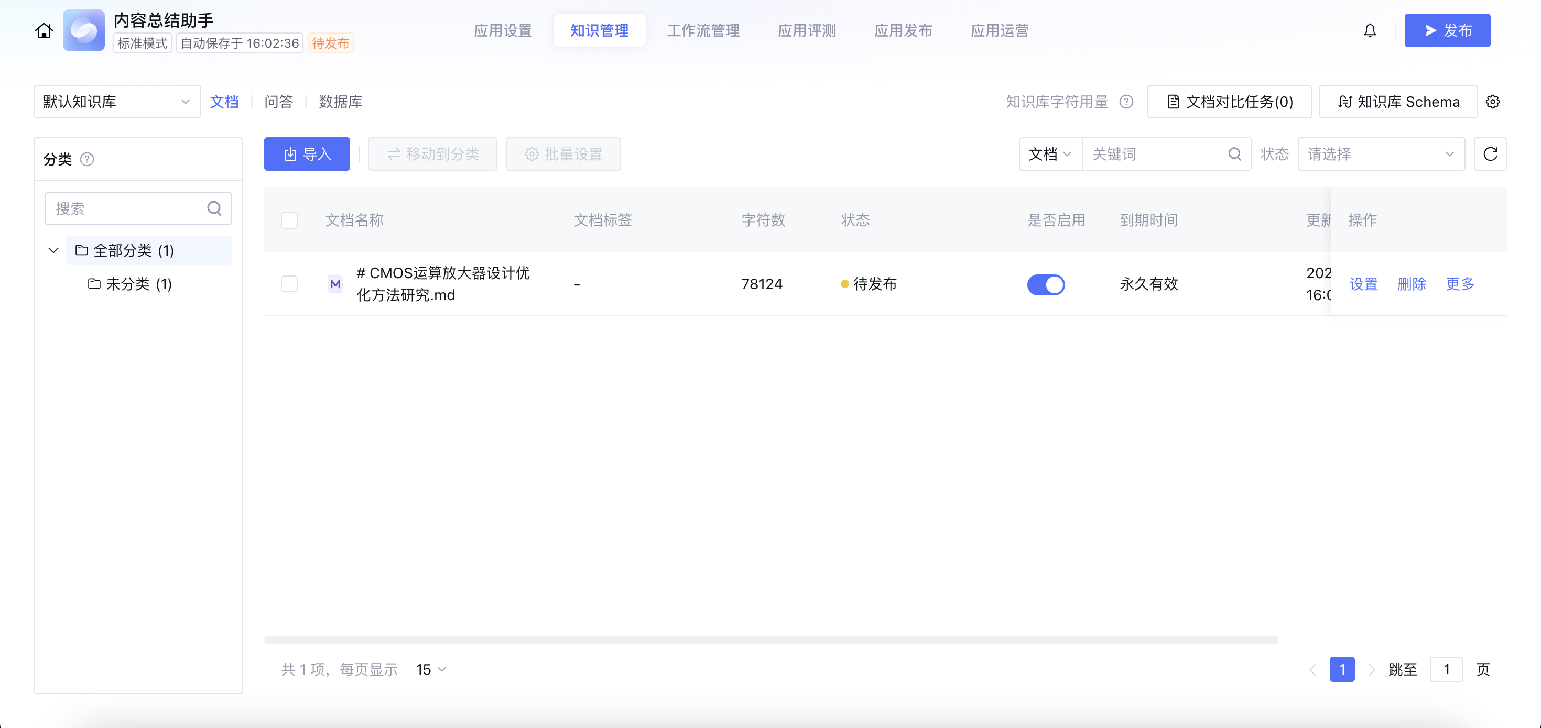Switch to the 问答 tab
The image size is (1541, 728).
(279, 102)
